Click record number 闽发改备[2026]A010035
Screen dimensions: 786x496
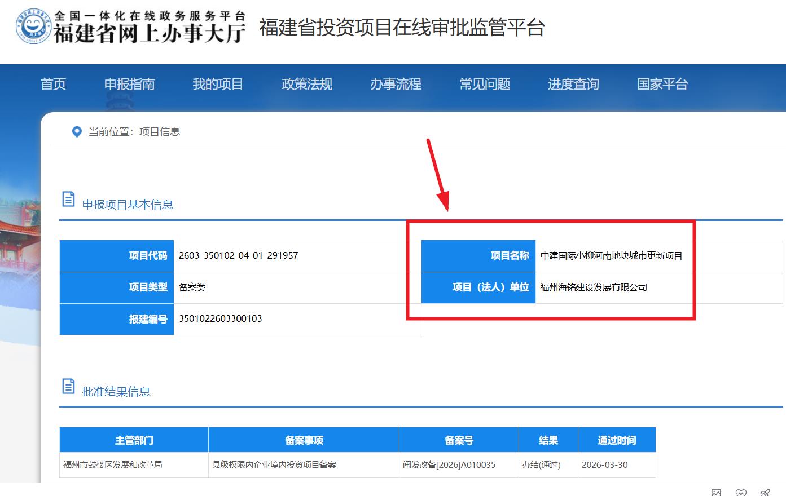[x=449, y=465]
